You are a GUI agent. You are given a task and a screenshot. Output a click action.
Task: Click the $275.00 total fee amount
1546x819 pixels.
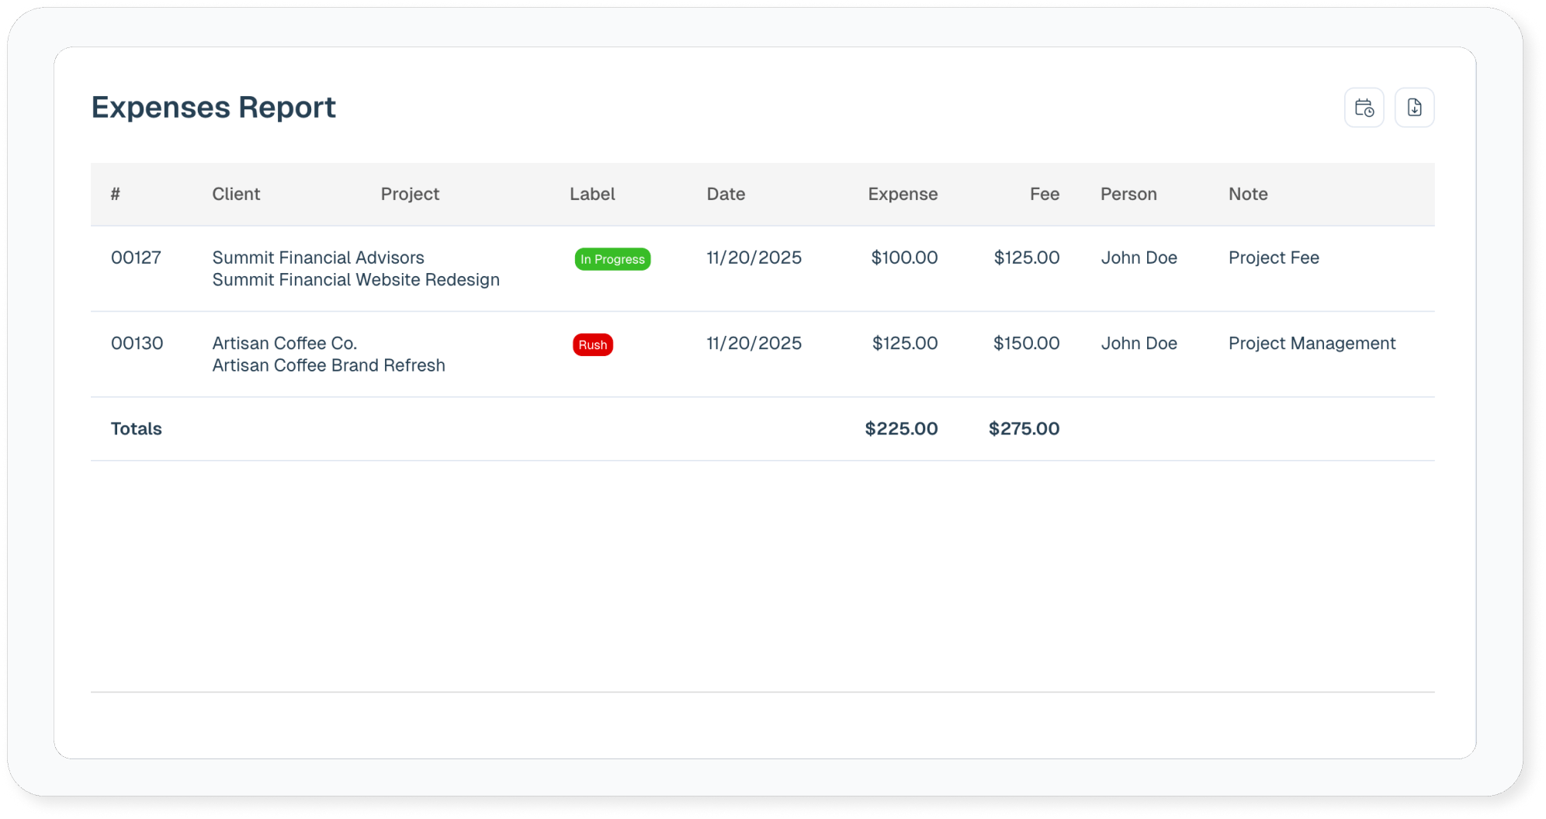point(1024,429)
